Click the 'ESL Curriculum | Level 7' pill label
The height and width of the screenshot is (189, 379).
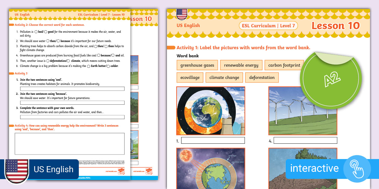(268, 25)
